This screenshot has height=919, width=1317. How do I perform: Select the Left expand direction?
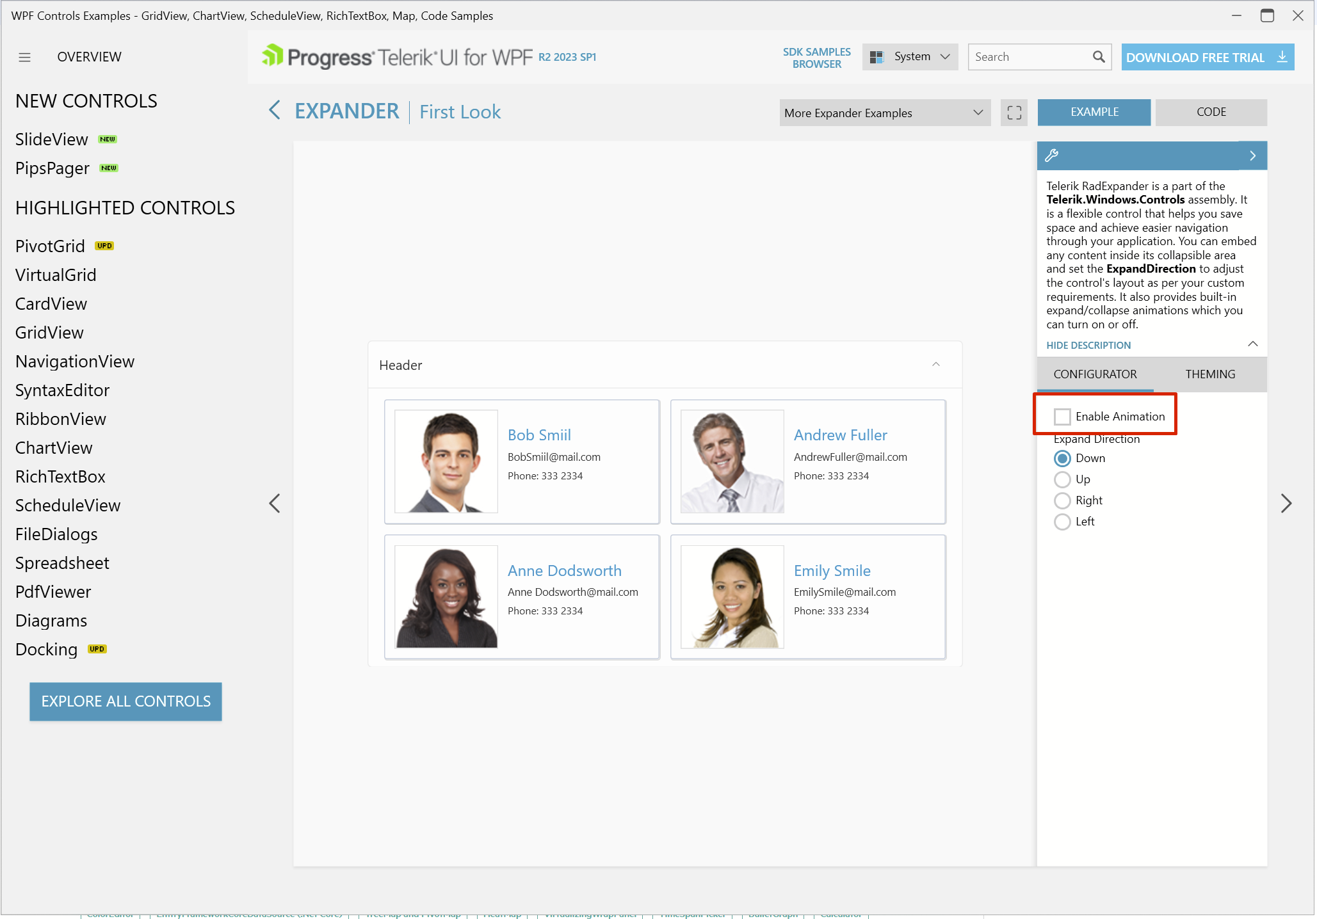click(x=1063, y=522)
